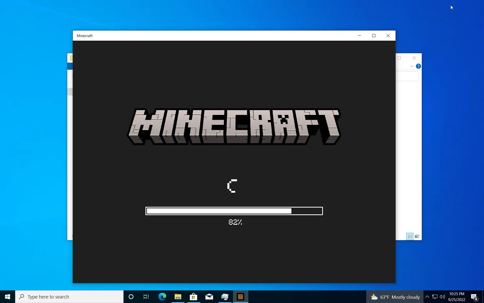Switch to details view in File Explorer
Viewport: 484px width, 303px height.
click(410, 236)
